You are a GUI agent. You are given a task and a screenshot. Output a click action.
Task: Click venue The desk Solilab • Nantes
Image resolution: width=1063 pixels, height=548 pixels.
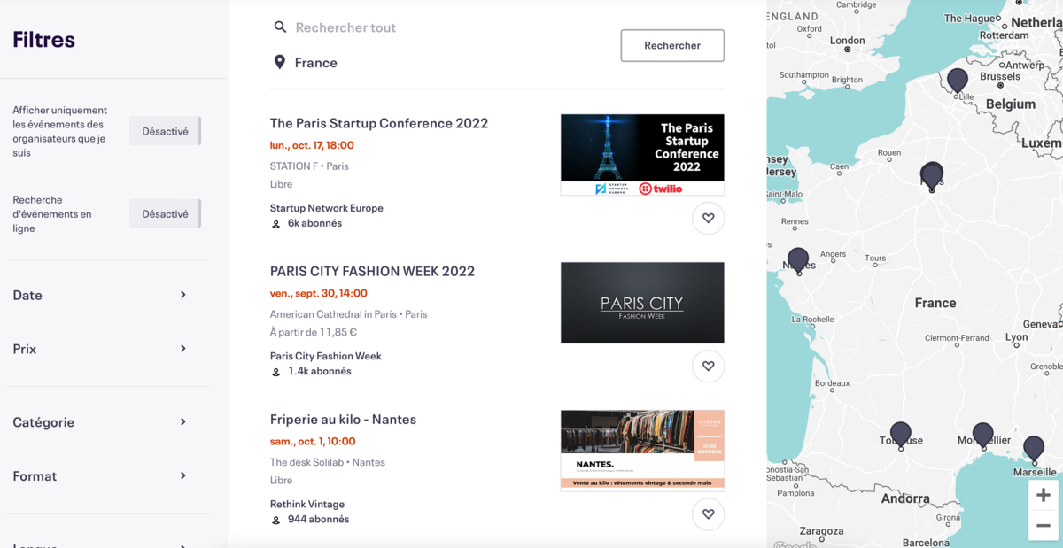(328, 462)
